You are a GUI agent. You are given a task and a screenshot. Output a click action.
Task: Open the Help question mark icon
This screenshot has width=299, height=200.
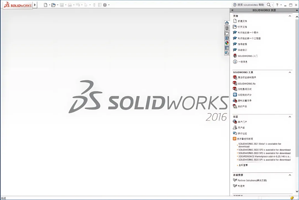[x=277, y=5]
